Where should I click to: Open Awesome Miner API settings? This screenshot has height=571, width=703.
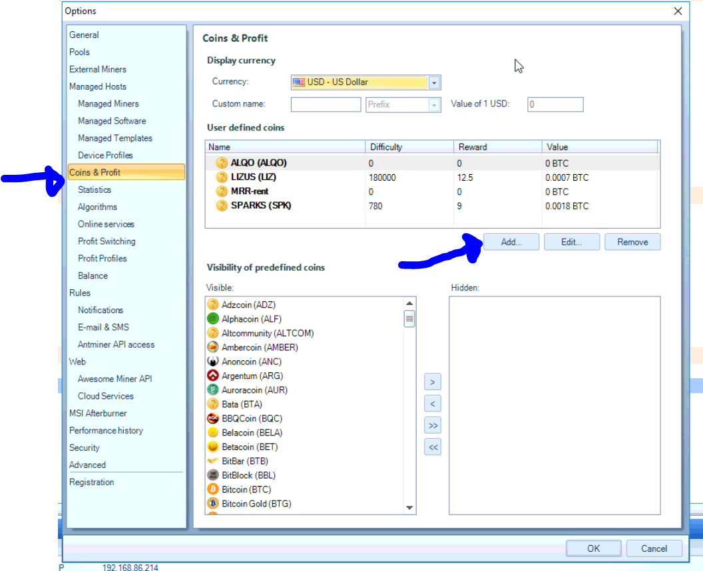click(x=115, y=379)
